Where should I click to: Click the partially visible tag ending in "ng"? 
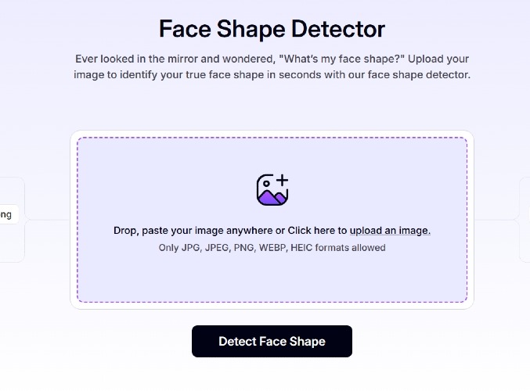coord(8,214)
